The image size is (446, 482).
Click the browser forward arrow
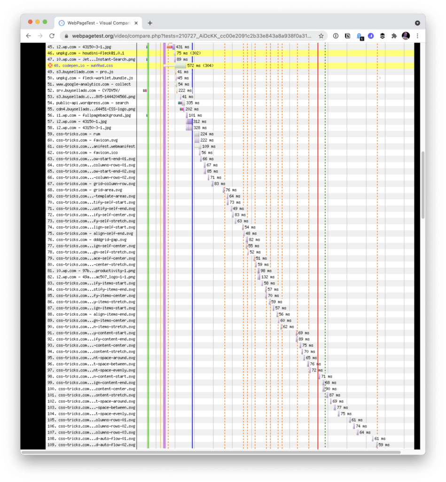pos(40,36)
